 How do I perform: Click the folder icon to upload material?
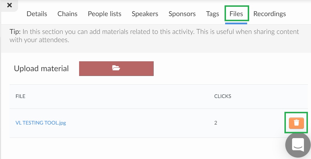[x=116, y=69]
